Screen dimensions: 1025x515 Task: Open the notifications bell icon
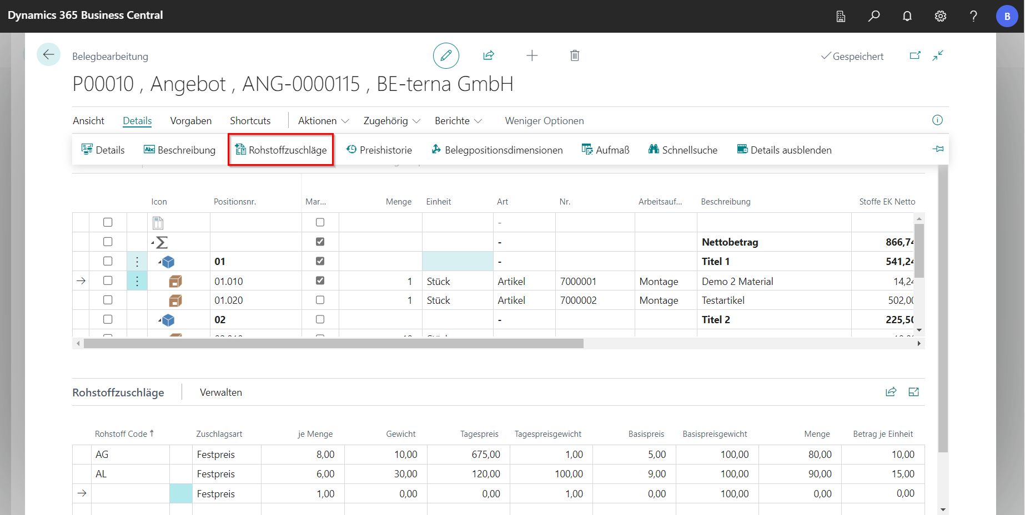coord(907,16)
